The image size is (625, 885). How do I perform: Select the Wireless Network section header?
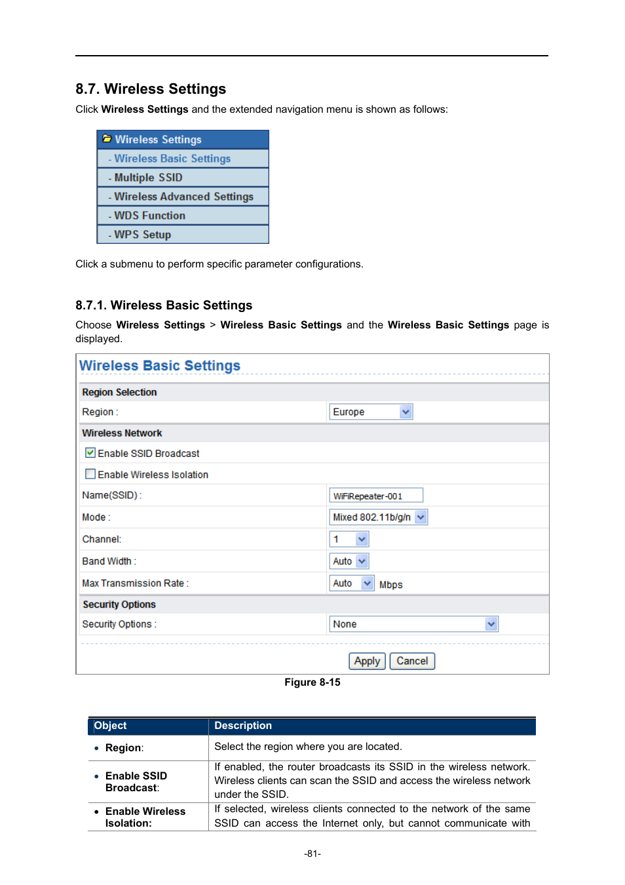[122, 433]
